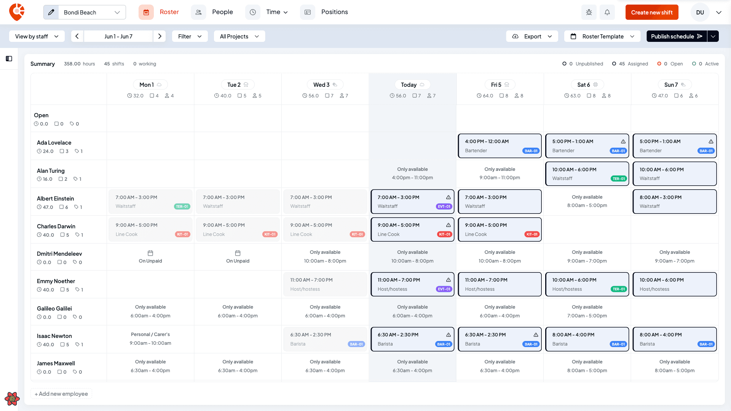Click Publish schedule button
The height and width of the screenshot is (411, 731).
pos(677,36)
